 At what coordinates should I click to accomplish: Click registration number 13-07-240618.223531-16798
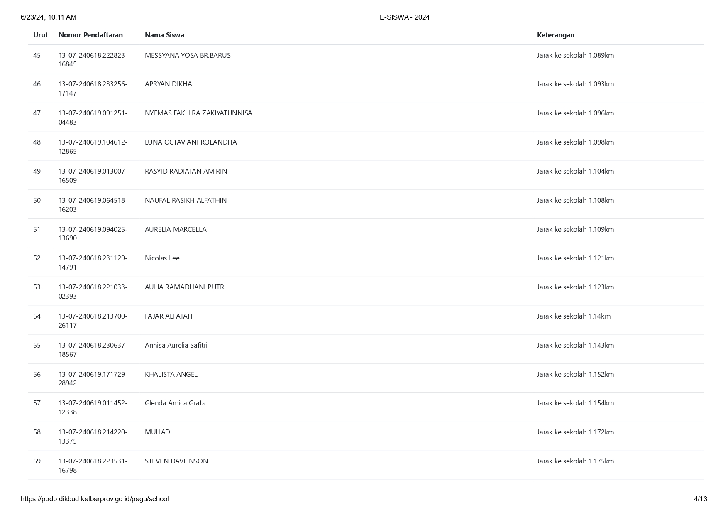pyautogui.click(x=93, y=466)
